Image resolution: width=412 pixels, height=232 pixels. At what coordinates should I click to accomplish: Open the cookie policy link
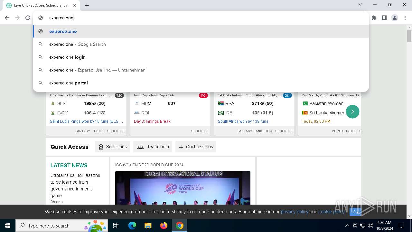332,212
